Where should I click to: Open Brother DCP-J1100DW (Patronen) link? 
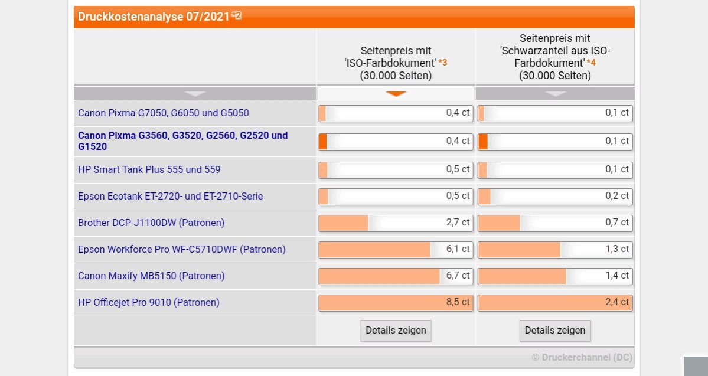[151, 223]
